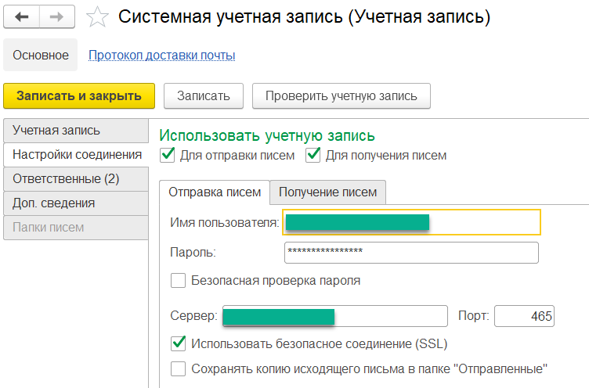589x388 pixels.
Task: Check 'Сохранять копию исходящего письма' option
Action: tap(179, 368)
